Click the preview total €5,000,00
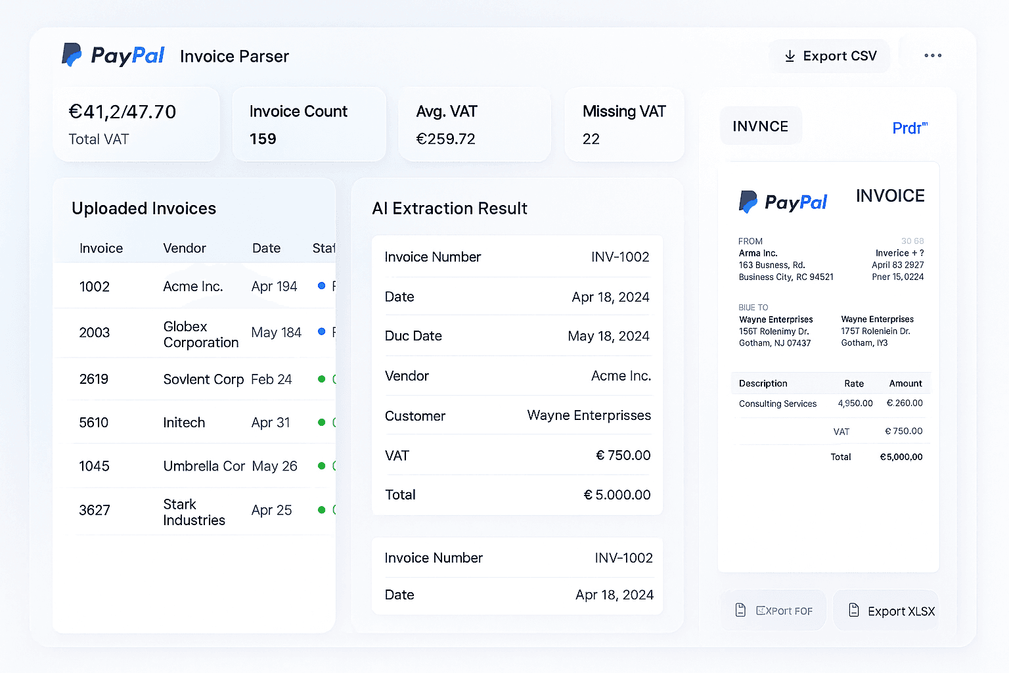The height and width of the screenshot is (673, 1009). [901, 457]
